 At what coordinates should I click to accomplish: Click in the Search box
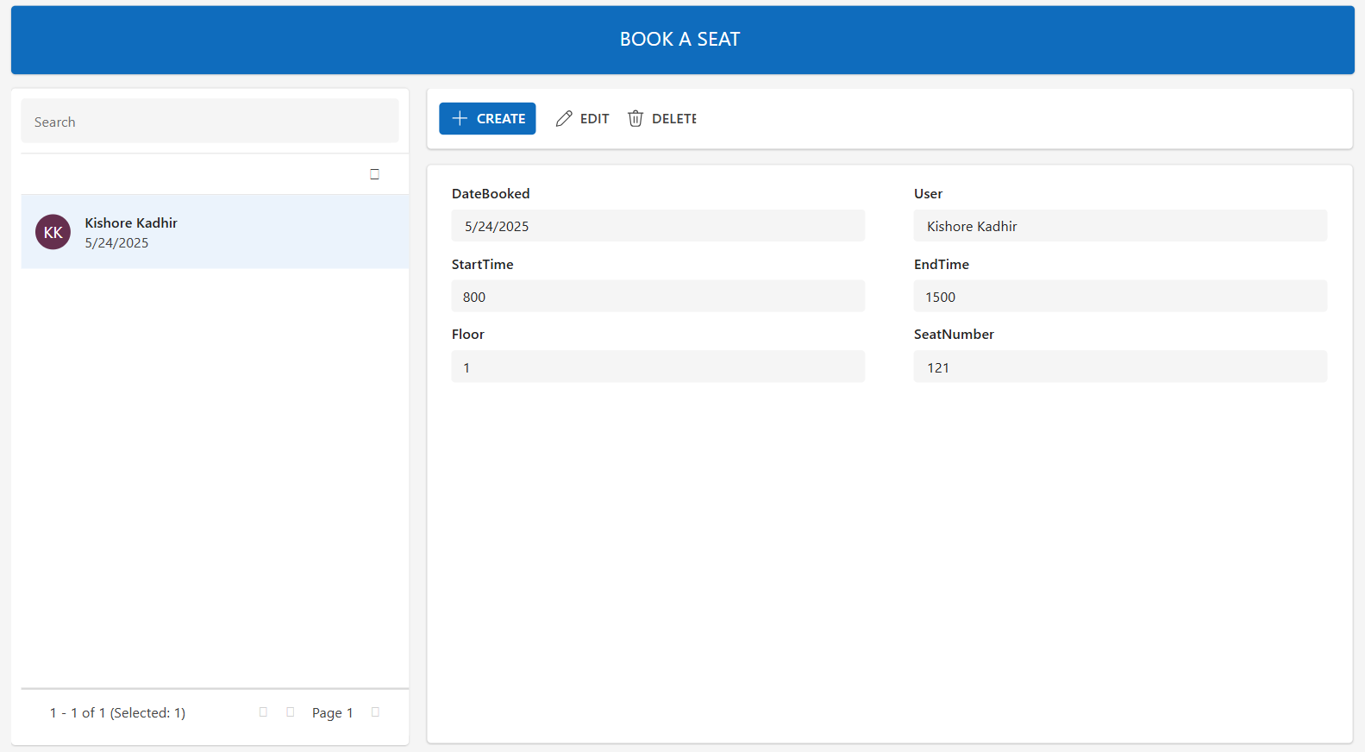210,122
